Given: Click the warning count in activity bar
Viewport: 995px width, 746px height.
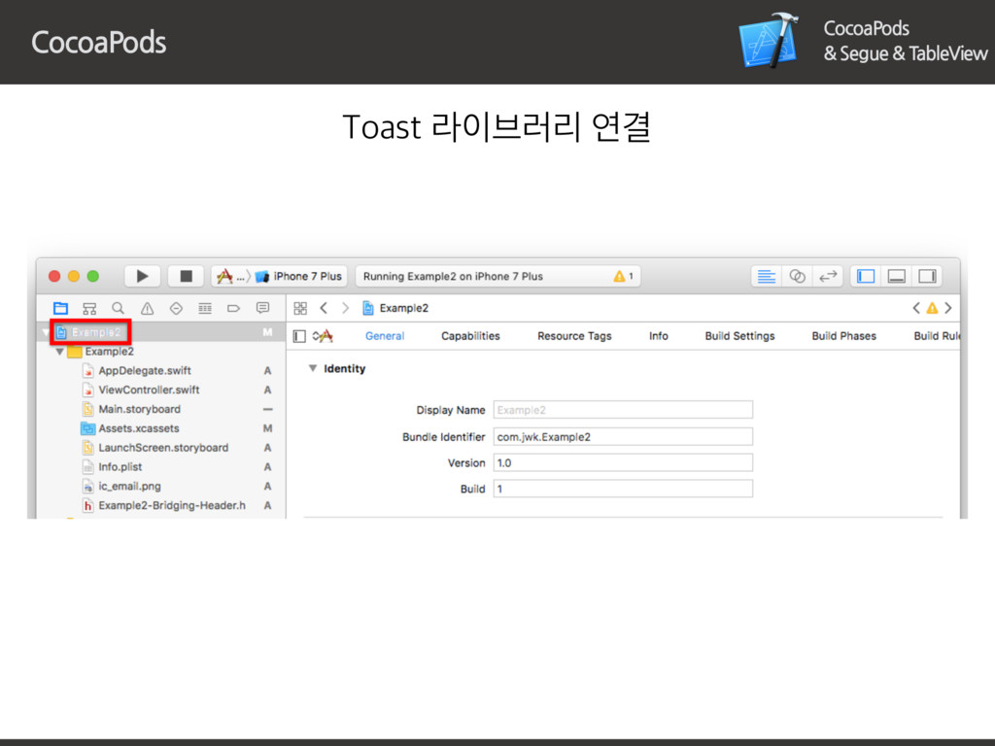Looking at the screenshot, I should 623,276.
